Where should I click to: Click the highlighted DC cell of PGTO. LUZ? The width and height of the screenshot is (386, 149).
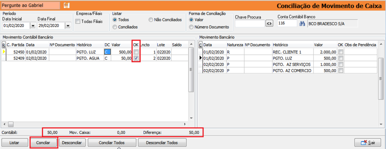[107, 52]
